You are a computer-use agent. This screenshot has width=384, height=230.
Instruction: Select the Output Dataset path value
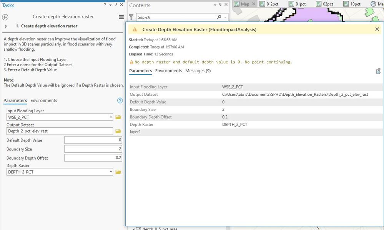pyautogui.click(x=295, y=95)
